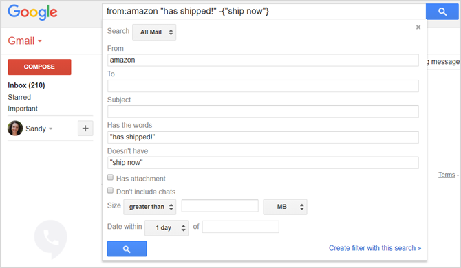Close the advanced search panel with X
This screenshot has height=268, width=461.
click(418, 27)
